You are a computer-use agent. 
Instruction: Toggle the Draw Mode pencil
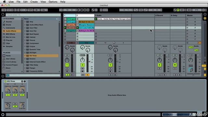point(175,10)
